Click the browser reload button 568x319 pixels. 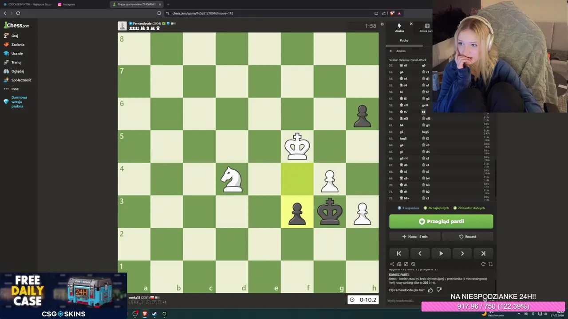tap(18, 13)
